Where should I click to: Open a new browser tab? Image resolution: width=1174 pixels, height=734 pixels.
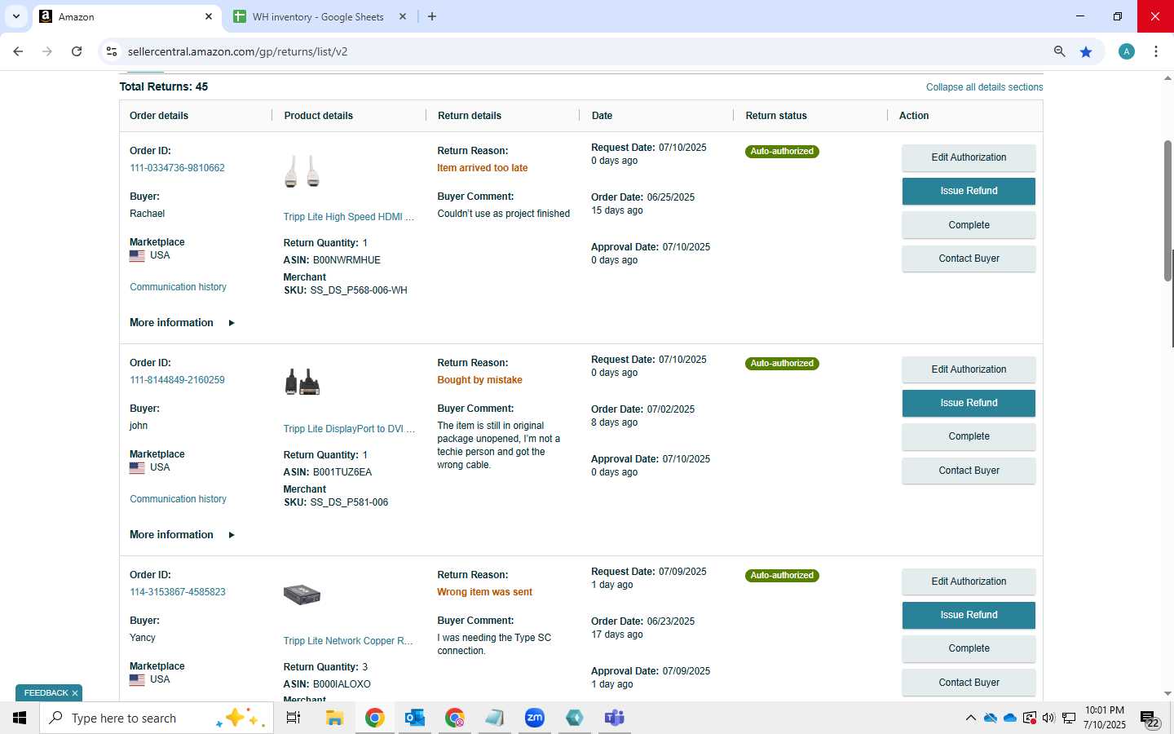click(432, 16)
